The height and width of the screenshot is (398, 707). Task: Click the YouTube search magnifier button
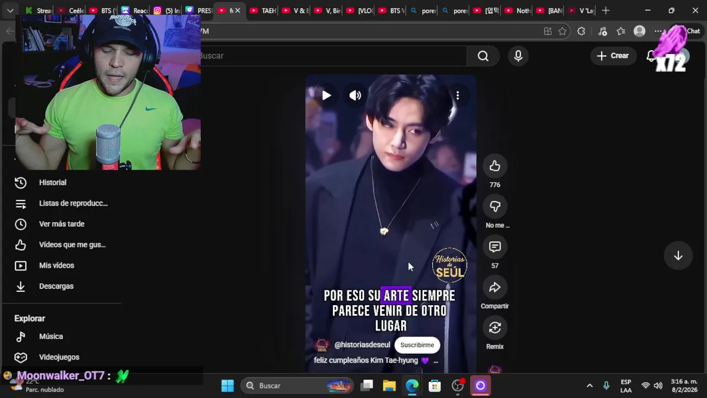click(x=483, y=56)
